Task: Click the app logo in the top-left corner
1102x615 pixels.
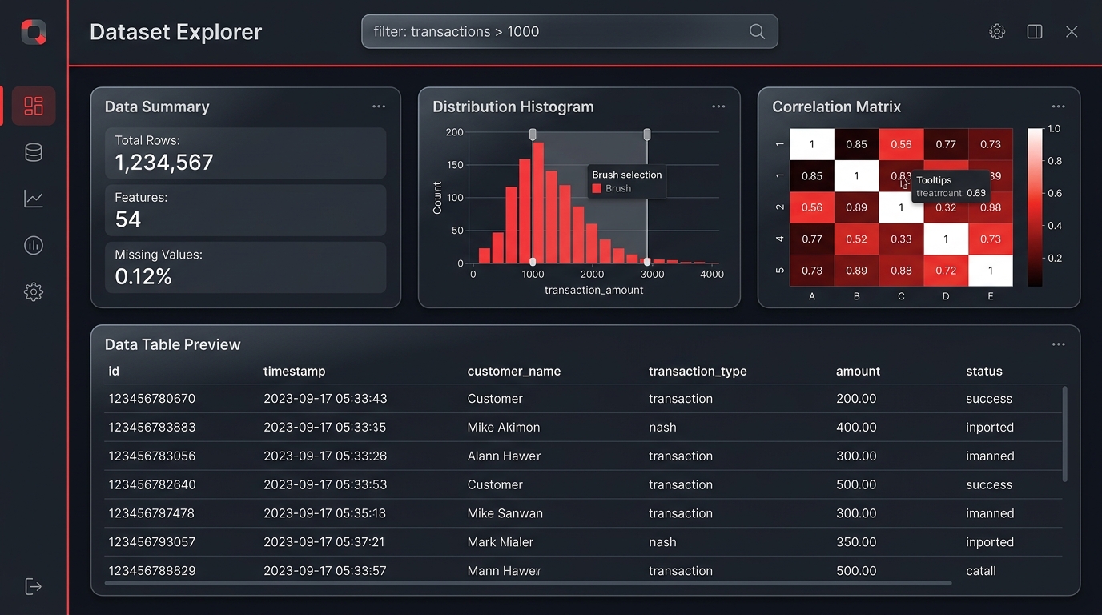Action: pos(34,32)
